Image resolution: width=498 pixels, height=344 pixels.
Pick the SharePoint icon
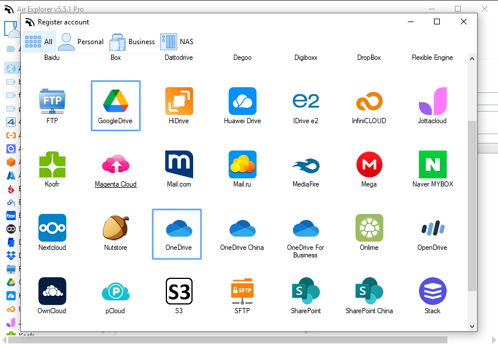click(x=305, y=291)
